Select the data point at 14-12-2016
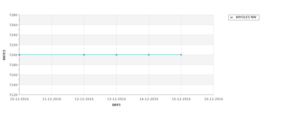The image size is (287, 126). (x=149, y=55)
